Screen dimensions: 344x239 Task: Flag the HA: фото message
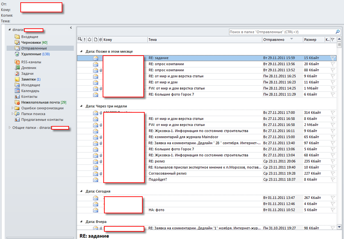(x=333, y=210)
